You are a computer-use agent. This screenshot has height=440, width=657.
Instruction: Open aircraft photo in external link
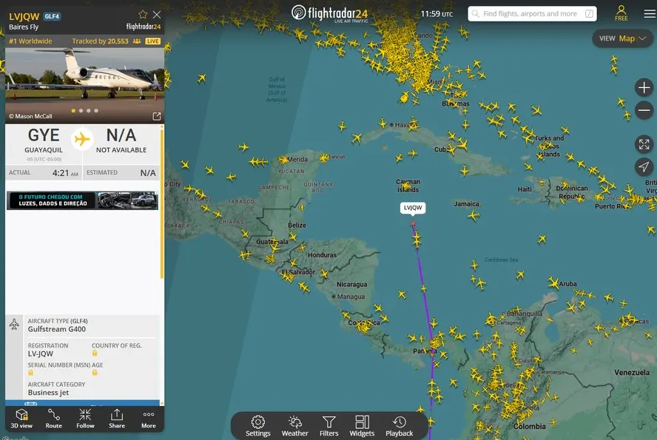[x=157, y=116]
